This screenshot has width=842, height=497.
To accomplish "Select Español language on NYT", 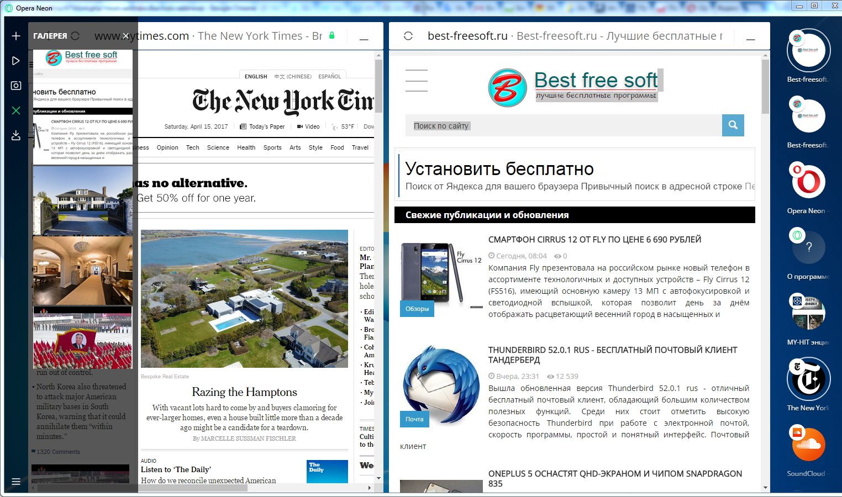I will coord(329,77).
